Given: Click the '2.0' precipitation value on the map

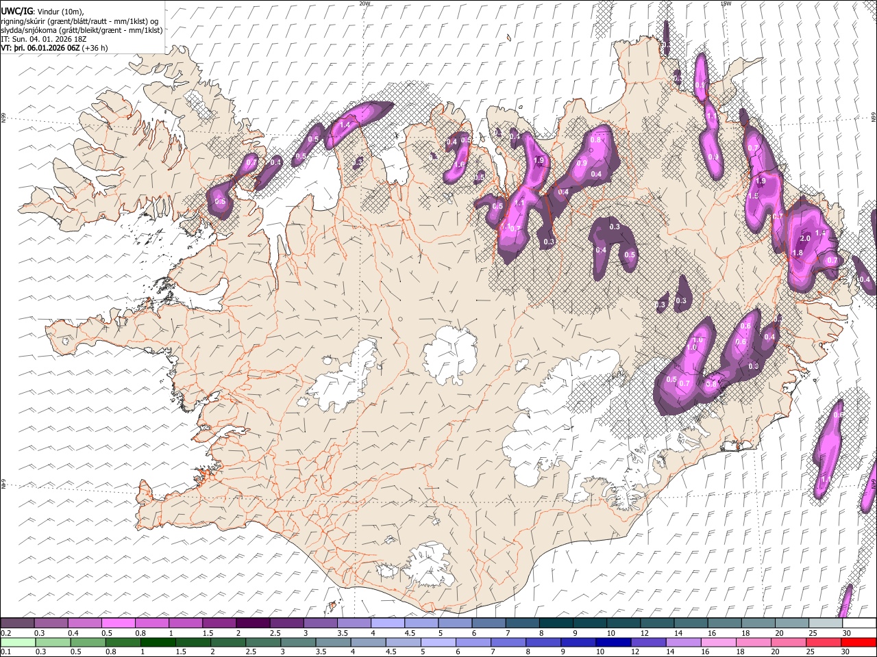Looking at the screenshot, I should [x=805, y=238].
